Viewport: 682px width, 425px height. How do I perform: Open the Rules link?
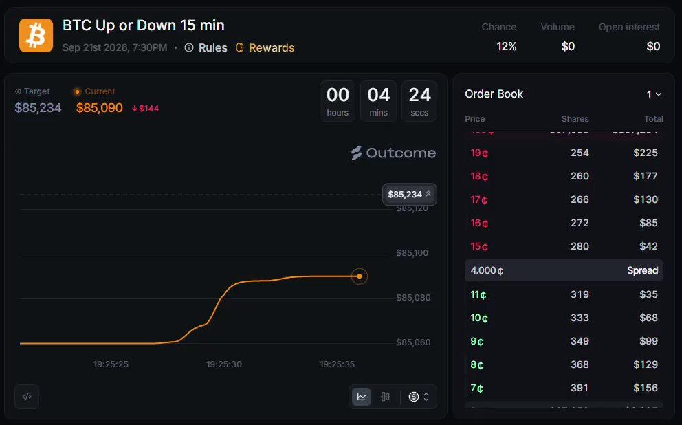[212, 47]
